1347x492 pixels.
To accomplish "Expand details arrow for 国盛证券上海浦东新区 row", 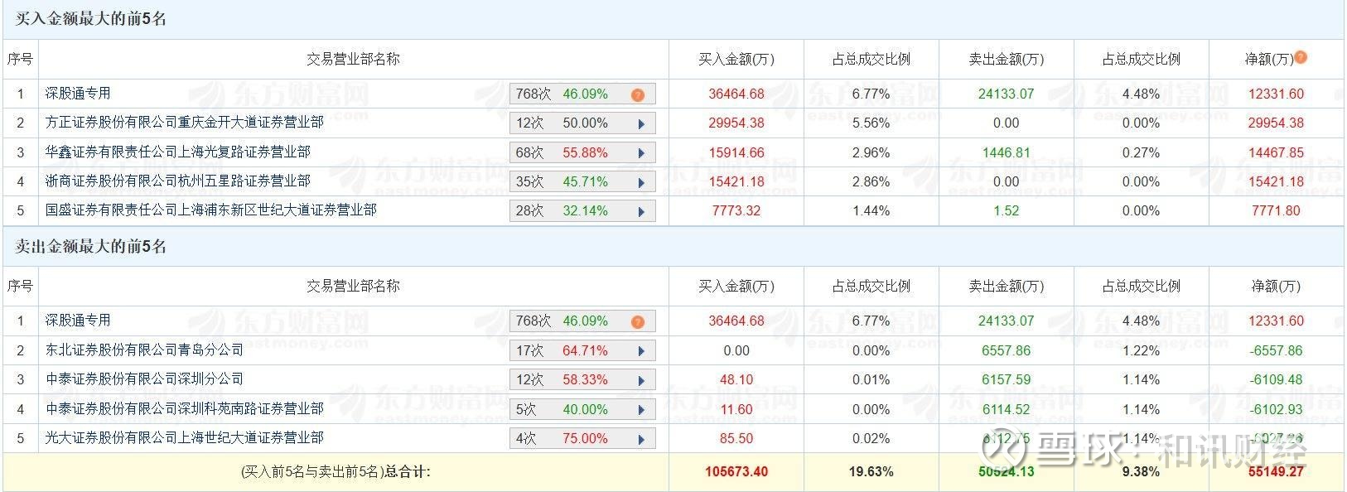I will coord(641,211).
